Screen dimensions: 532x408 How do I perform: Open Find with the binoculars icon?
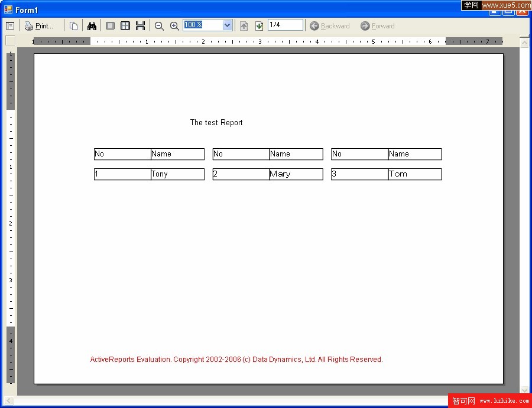pos(92,26)
